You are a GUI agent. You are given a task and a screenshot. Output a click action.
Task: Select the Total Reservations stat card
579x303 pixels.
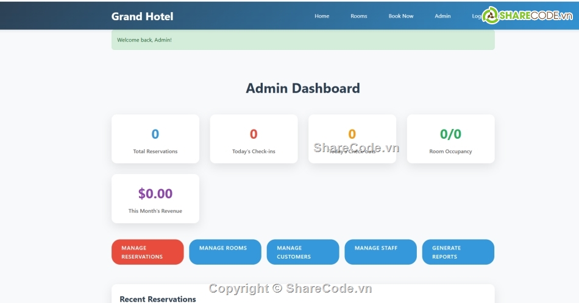pos(155,139)
